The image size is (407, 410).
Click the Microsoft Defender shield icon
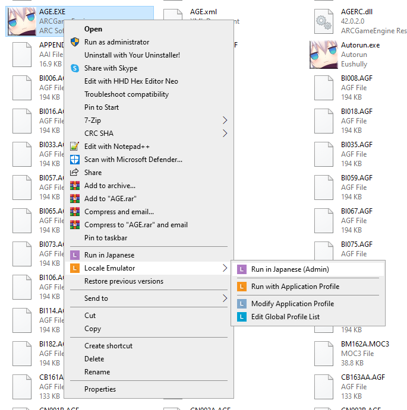pyautogui.click(x=75, y=160)
